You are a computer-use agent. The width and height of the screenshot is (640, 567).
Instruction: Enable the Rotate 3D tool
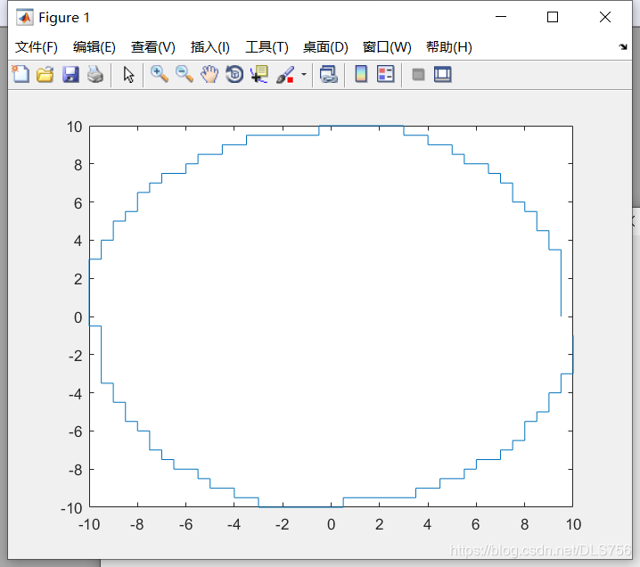pos(234,74)
